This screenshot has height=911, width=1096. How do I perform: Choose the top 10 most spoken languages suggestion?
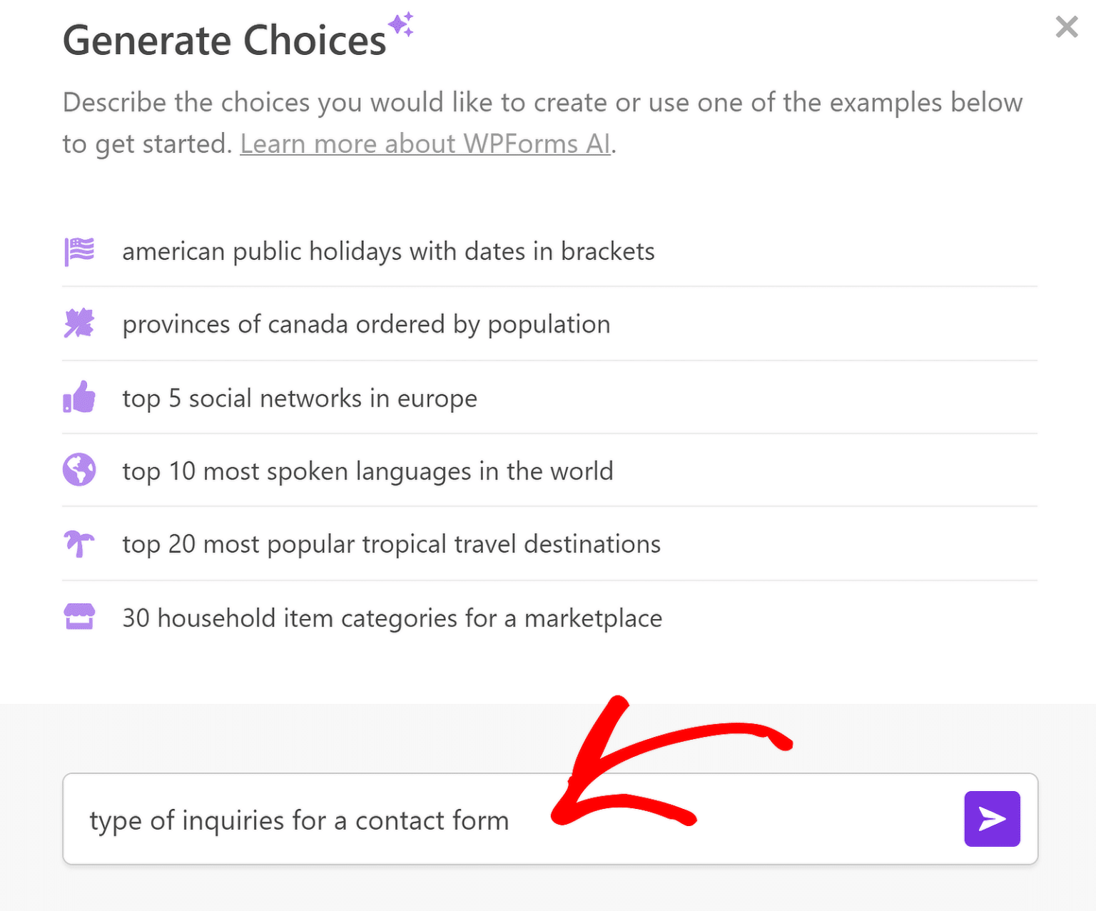pos(367,471)
